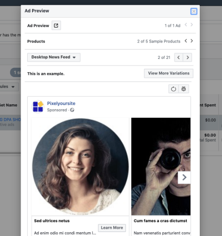222x236 pixels.
Task: Click '2 of 5 Sample Products' text
Action: [x=159, y=41]
